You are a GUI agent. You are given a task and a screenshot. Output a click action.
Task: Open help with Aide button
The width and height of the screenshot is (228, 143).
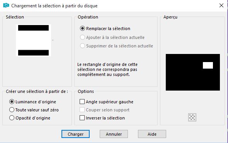(x=152, y=134)
